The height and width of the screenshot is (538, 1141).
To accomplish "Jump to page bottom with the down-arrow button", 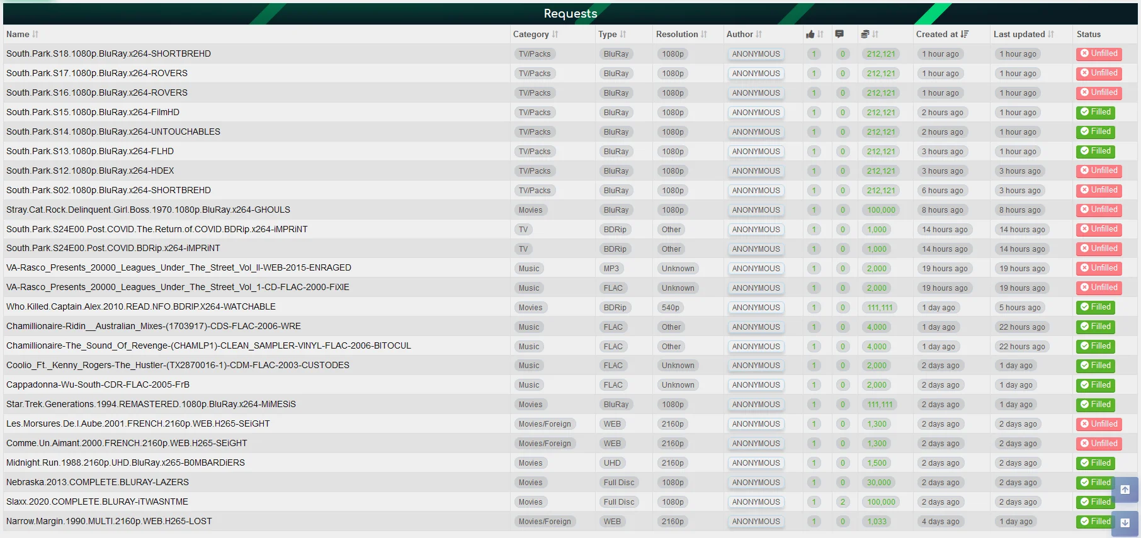I will (1125, 522).
